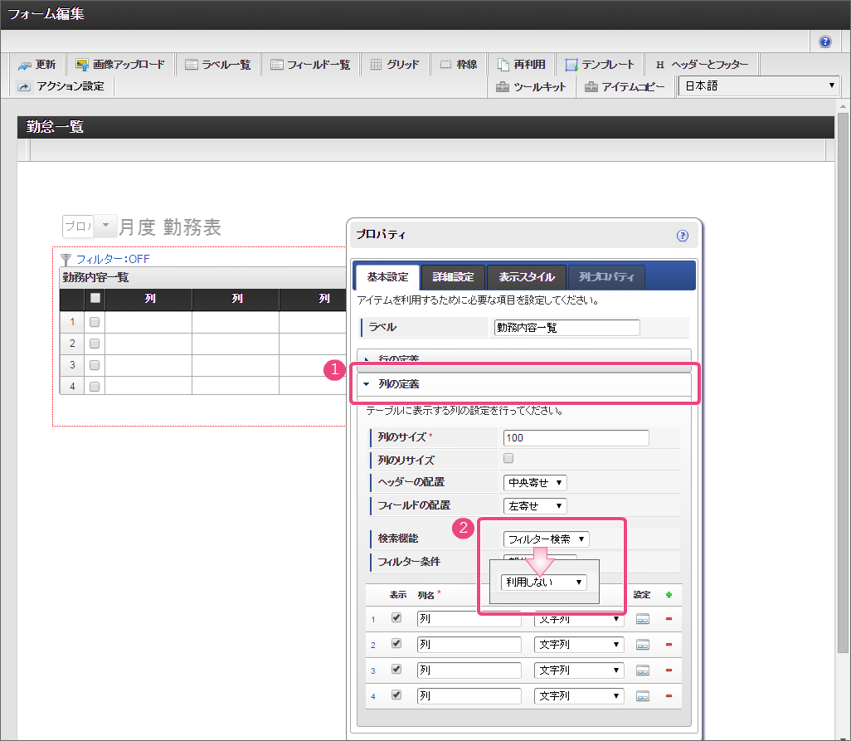Switch to the 詳細設定 tab
The image size is (851, 741).
[453, 277]
